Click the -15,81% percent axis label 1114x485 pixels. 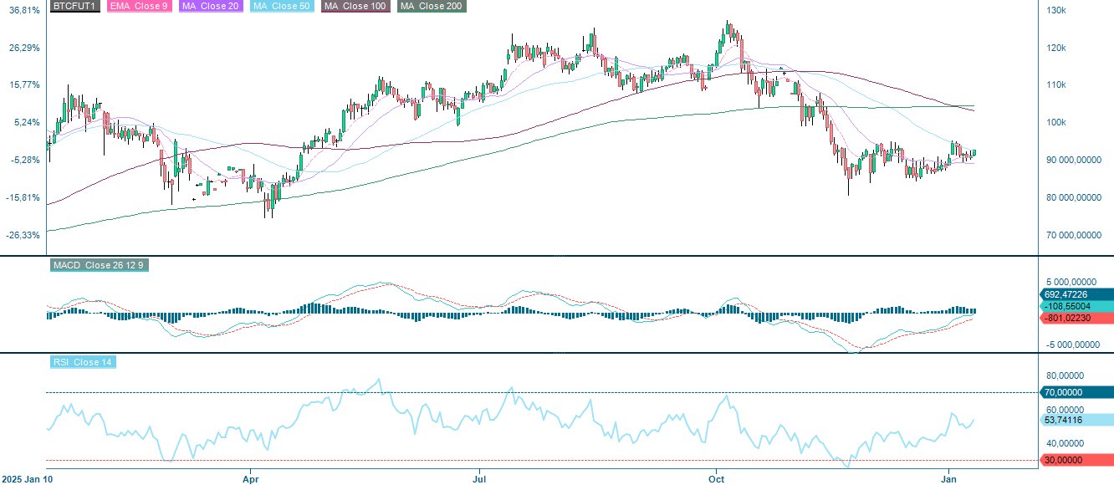[23, 198]
